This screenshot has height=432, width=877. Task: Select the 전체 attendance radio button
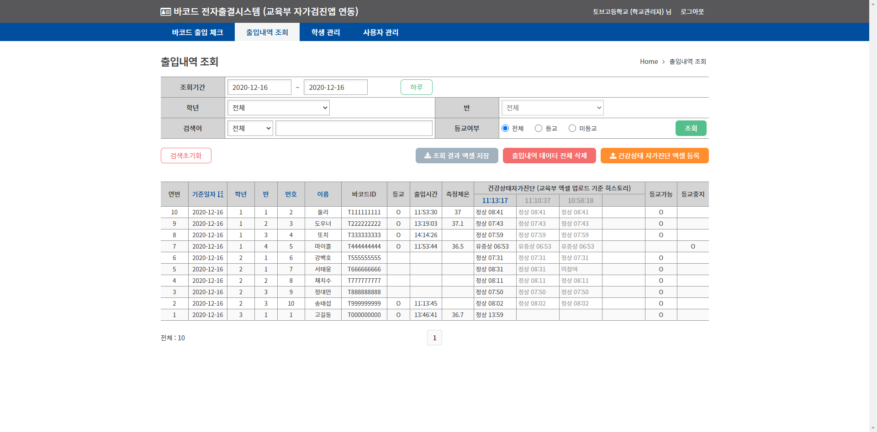pos(505,128)
